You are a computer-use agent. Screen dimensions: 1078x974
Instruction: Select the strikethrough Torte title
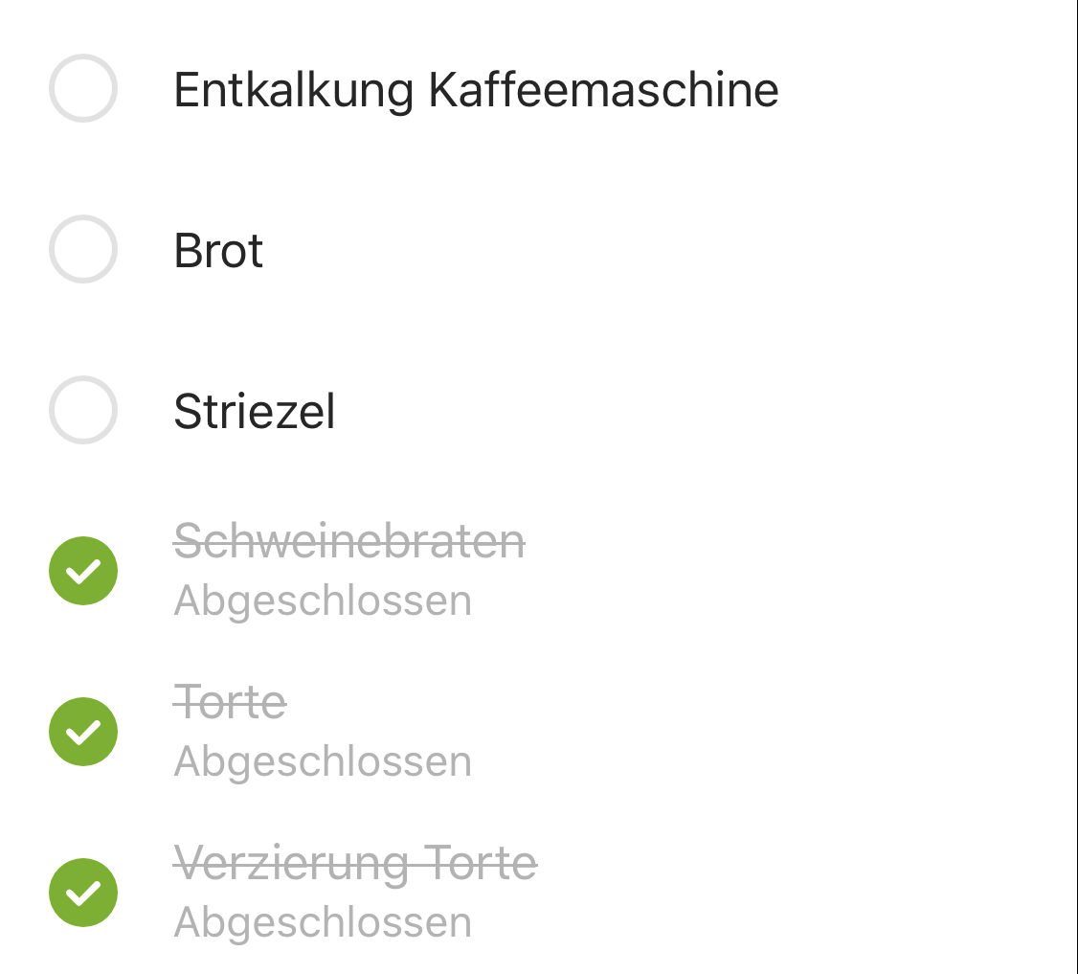click(231, 703)
